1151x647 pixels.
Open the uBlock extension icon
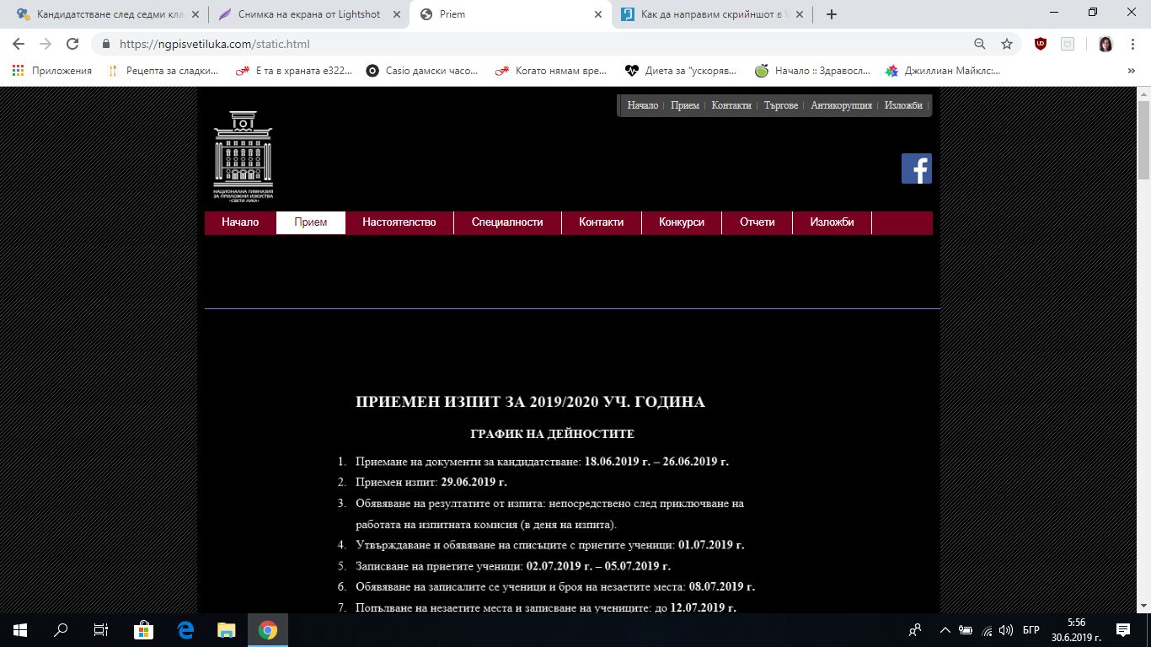tap(1041, 44)
